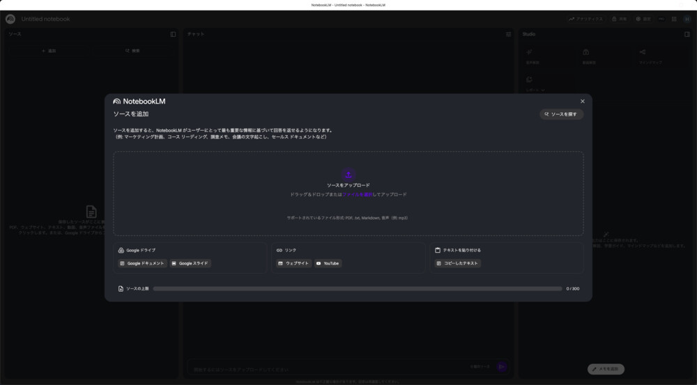Click the ソースを探す button
The height and width of the screenshot is (385, 697).
561,114
